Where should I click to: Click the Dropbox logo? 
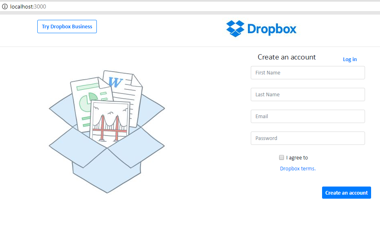point(261,29)
